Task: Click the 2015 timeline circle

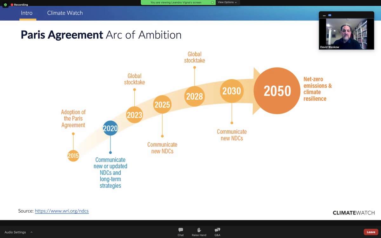Action: [x=73, y=156]
